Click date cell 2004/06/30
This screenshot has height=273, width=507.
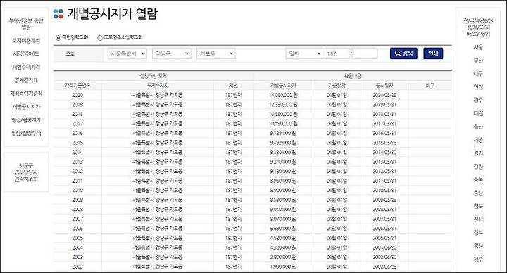pyautogui.click(x=384, y=248)
